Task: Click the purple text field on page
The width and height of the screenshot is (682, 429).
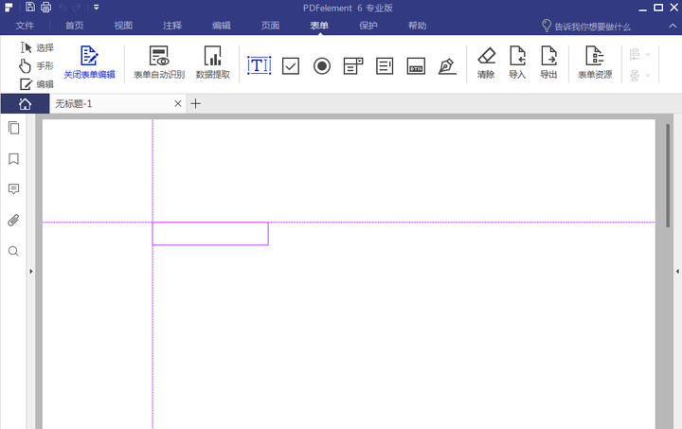Action: click(x=210, y=234)
